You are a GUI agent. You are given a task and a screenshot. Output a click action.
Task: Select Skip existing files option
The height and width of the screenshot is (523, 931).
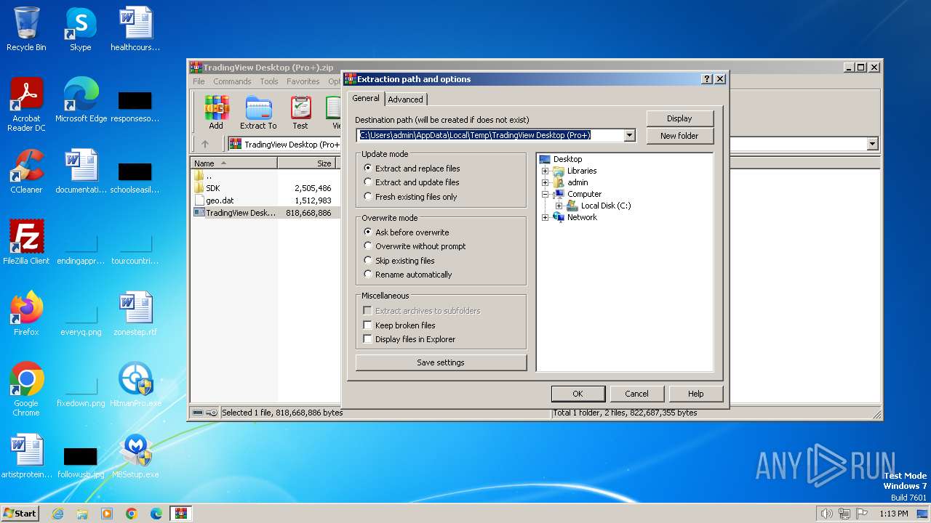(x=399, y=260)
